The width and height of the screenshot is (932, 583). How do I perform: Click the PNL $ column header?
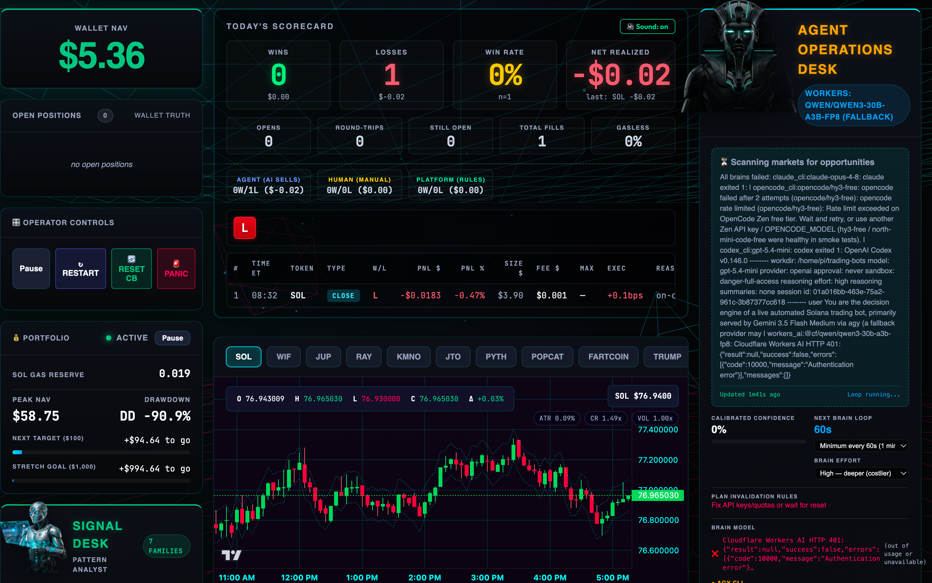pyautogui.click(x=429, y=268)
